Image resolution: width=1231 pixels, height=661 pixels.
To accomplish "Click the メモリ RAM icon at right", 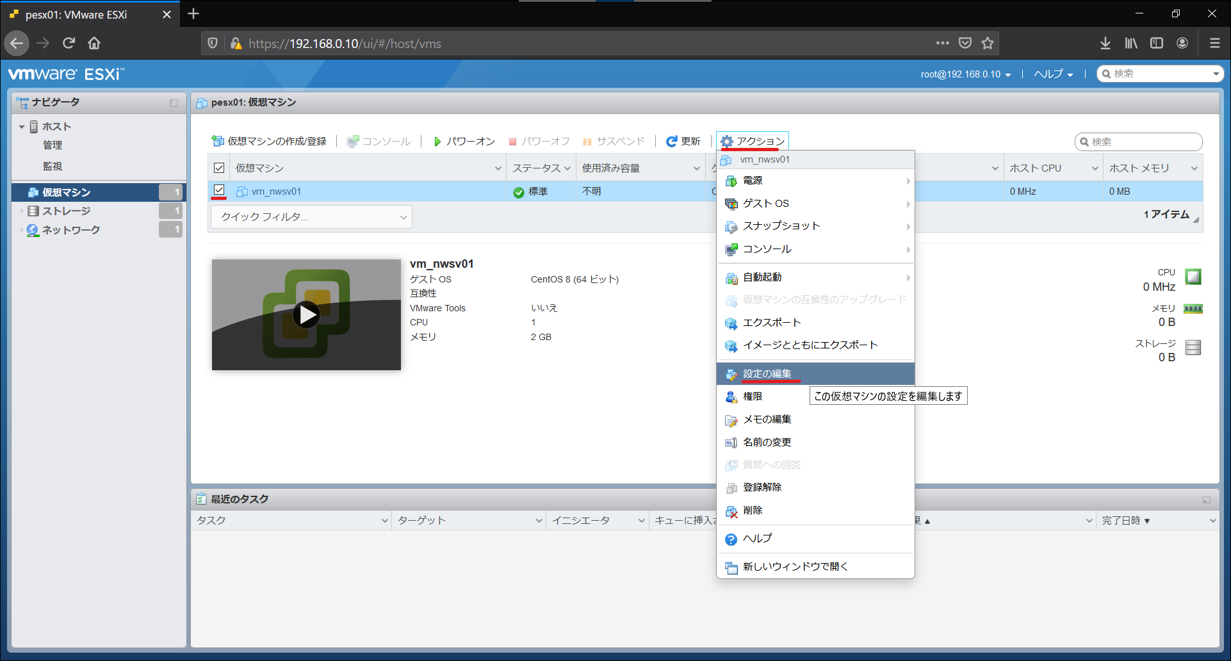I will (1193, 309).
